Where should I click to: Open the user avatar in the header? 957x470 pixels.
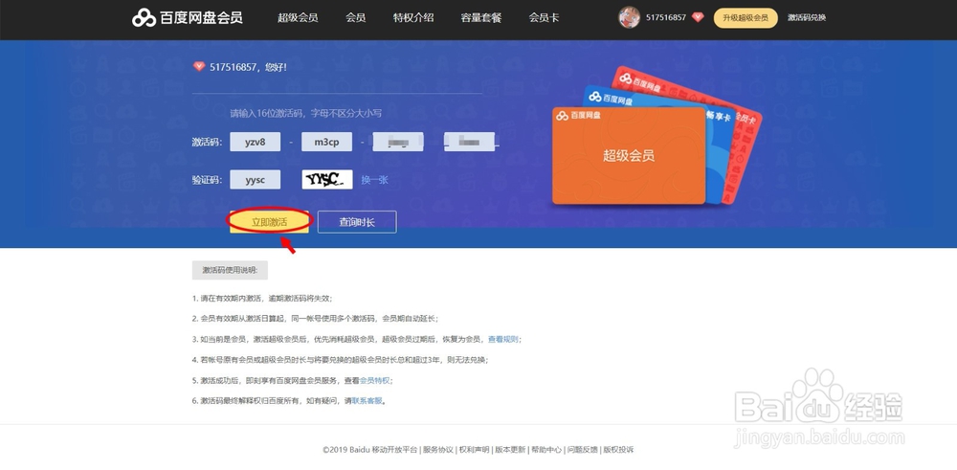(x=629, y=17)
